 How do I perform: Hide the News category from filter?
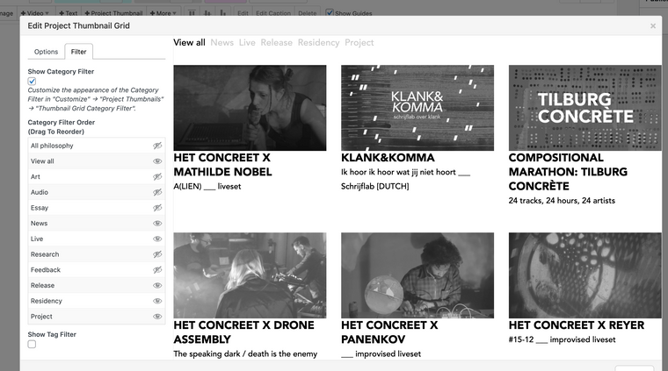(157, 224)
